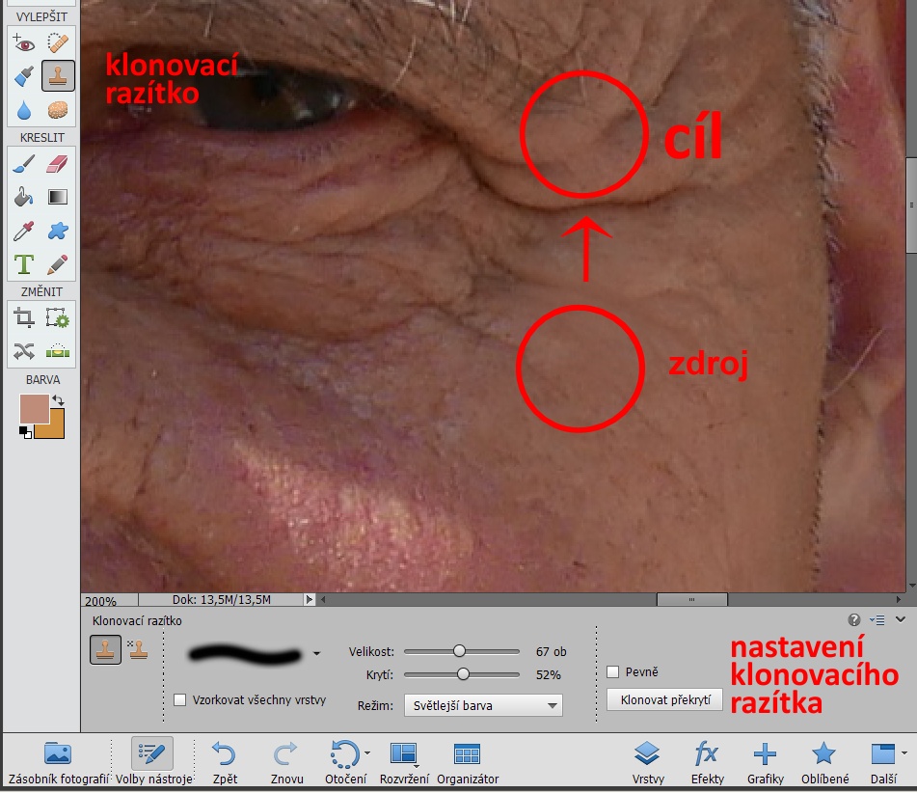This screenshot has height=793, width=917.
Task: Select the Red Eye Removal tool
Action: point(24,41)
